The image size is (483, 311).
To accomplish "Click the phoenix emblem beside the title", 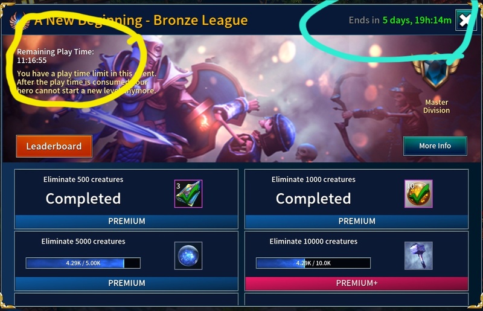I will point(19,22).
